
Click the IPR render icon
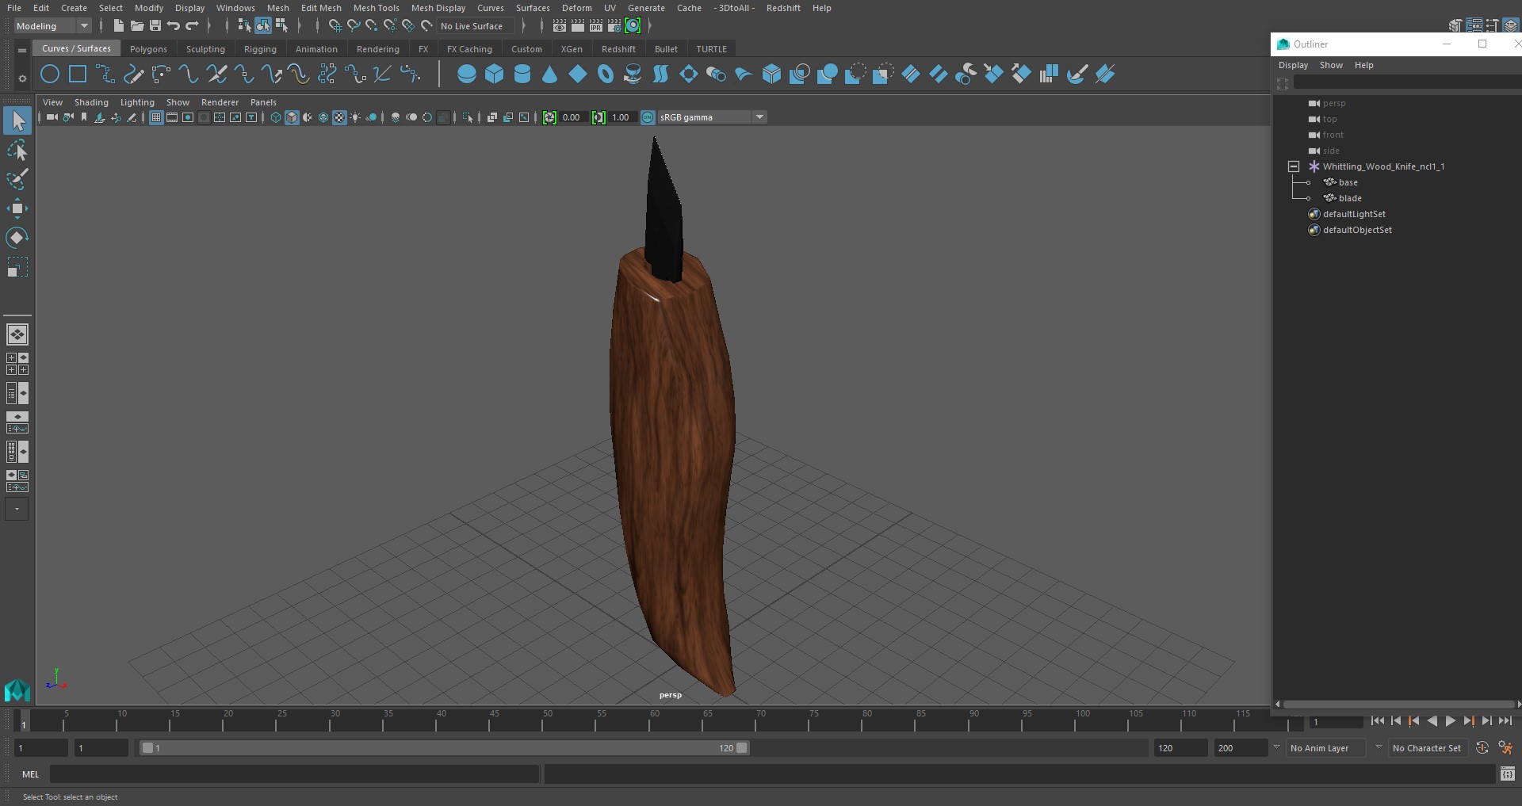(596, 26)
